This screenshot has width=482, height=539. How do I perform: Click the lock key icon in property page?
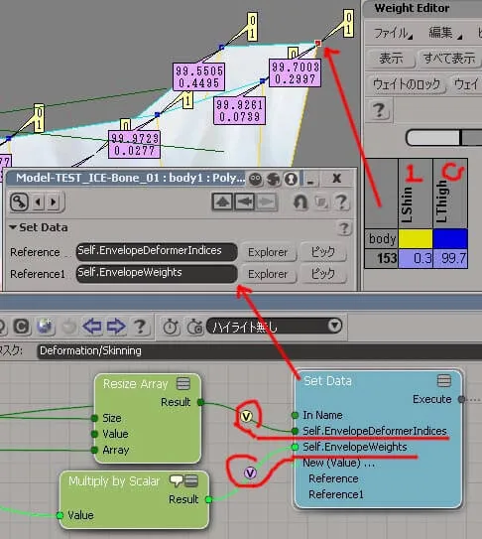(x=19, y=202)
